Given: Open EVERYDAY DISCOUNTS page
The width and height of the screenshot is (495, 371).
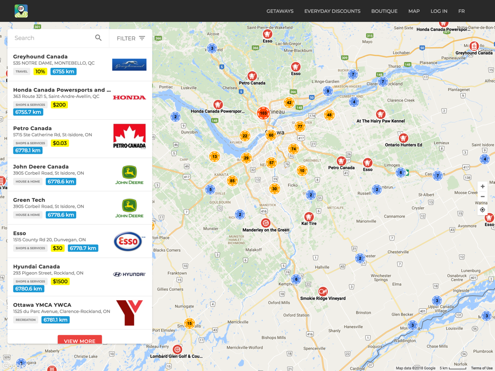Looking at the screenshot, I should [333, 11].
